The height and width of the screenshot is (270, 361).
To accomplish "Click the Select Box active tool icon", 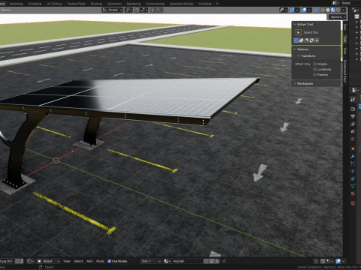I will (298, 32).
